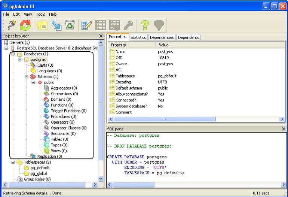Click the Drop object recycle bin icon
This screenshot has width=288, height=197.
point(70,25)
